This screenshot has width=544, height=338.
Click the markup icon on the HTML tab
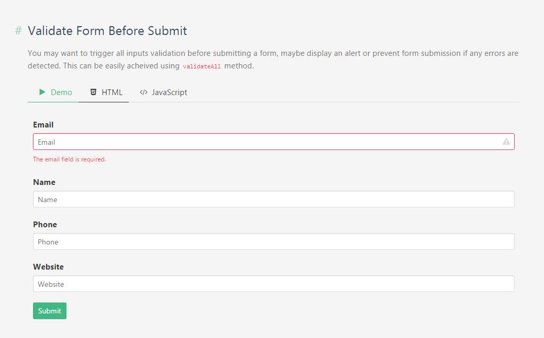tap(94, 92)
